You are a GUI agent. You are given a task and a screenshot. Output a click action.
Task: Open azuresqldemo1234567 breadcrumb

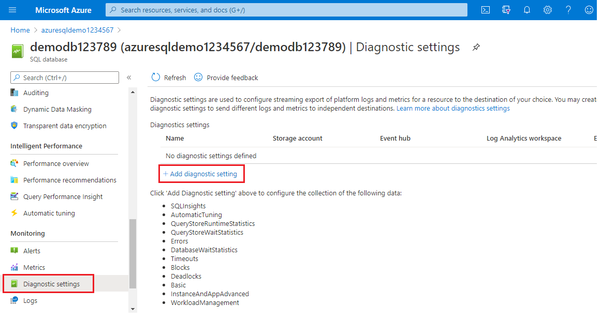point(78,30)
